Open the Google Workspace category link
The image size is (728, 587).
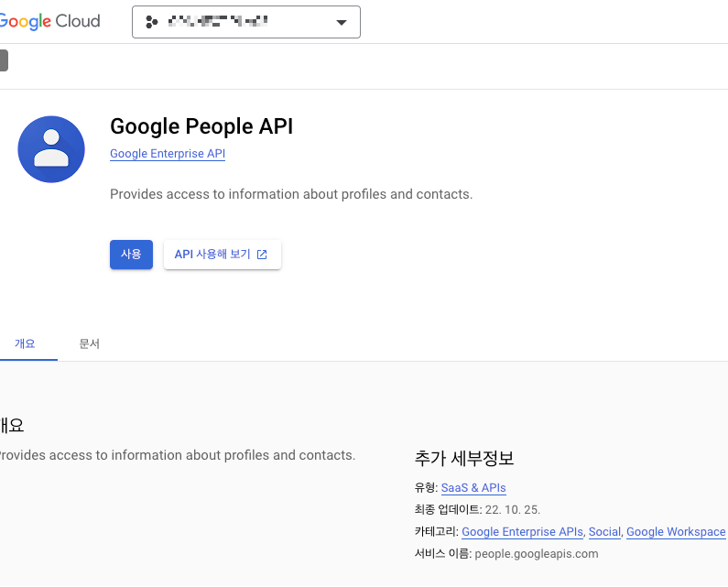[x=676, y=532]
